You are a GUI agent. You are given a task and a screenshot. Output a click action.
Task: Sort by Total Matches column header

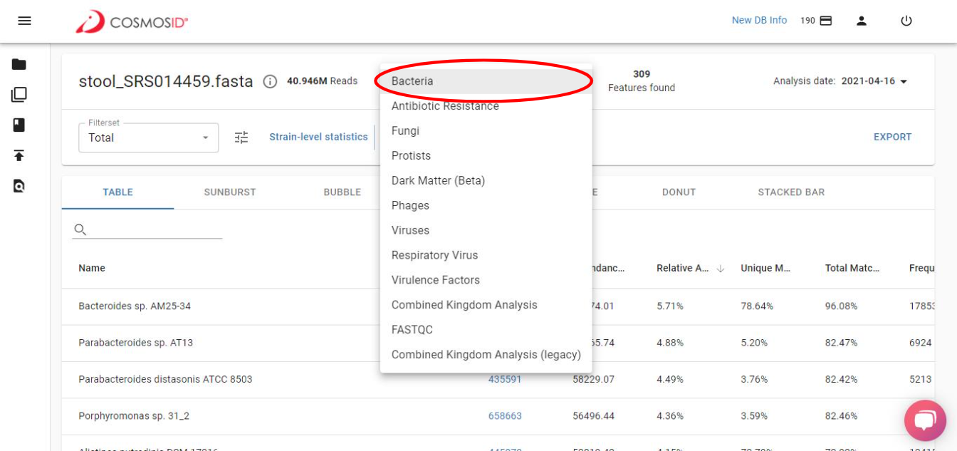[x=852, y=268]
